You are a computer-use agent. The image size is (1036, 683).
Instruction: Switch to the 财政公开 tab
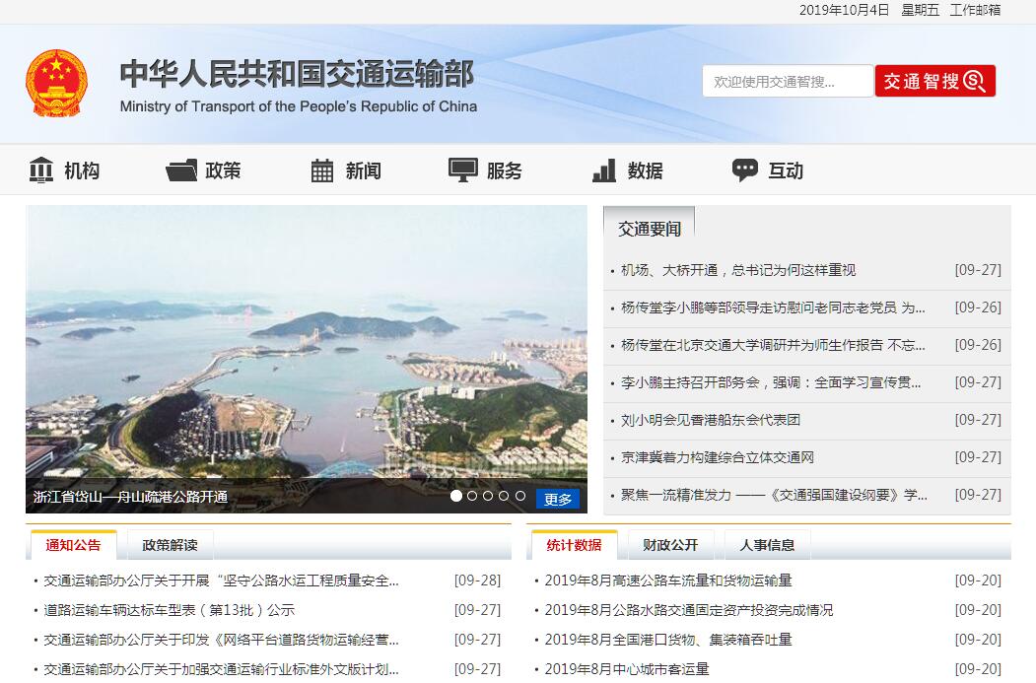click(670, 545)
